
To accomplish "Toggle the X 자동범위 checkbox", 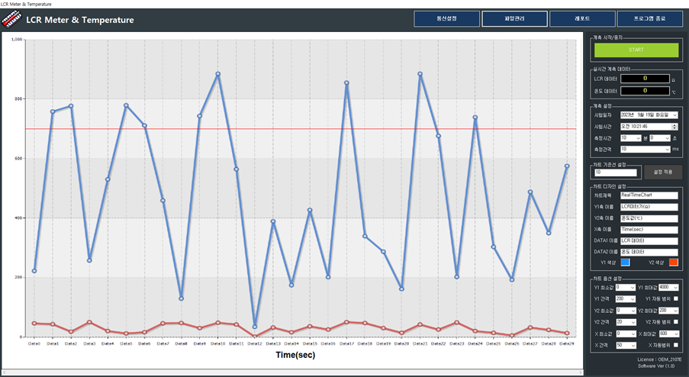I will click(676, 346).
